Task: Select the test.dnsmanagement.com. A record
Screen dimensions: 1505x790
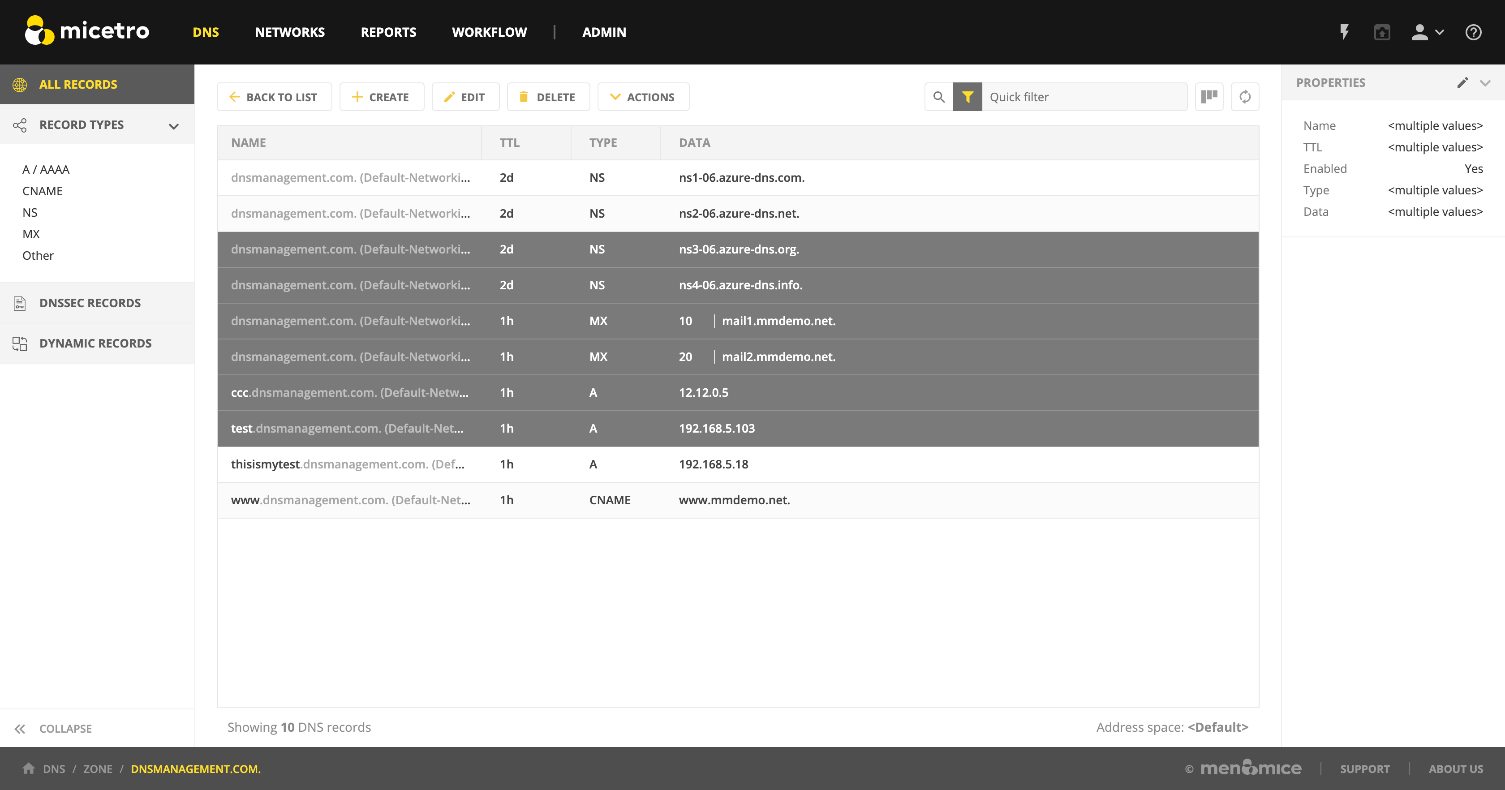Action: click(738, 428)
